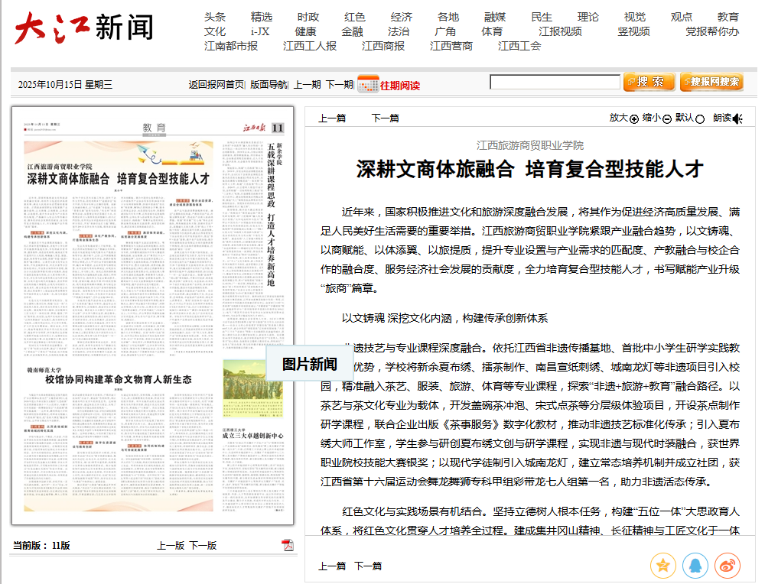The image size is (765, 584).
Task: Open the 教育 section in navigation
Action: click(x=728, y=17)
